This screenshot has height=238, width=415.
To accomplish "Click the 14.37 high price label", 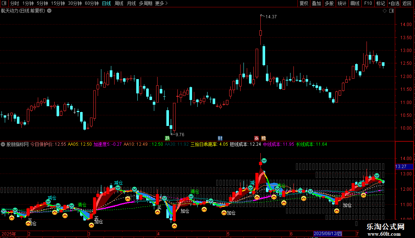I will 271,16.
